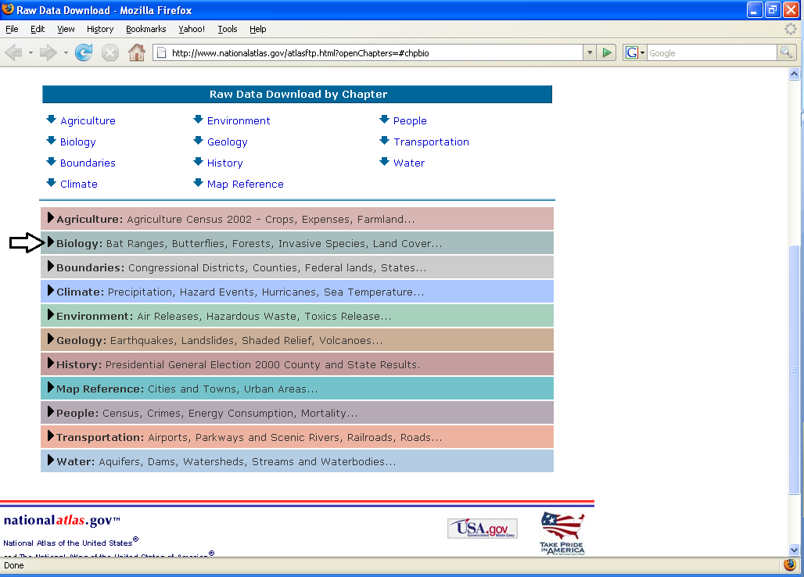This screenshot has height=577, width=804.
Task: Expand the Geology chapter row
Action: (x=297, y=340)
